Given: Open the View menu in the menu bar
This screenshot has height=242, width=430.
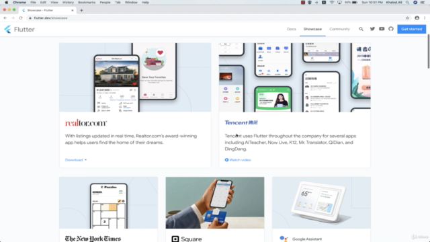Looking at the screenshot, I should pos(54,3).
